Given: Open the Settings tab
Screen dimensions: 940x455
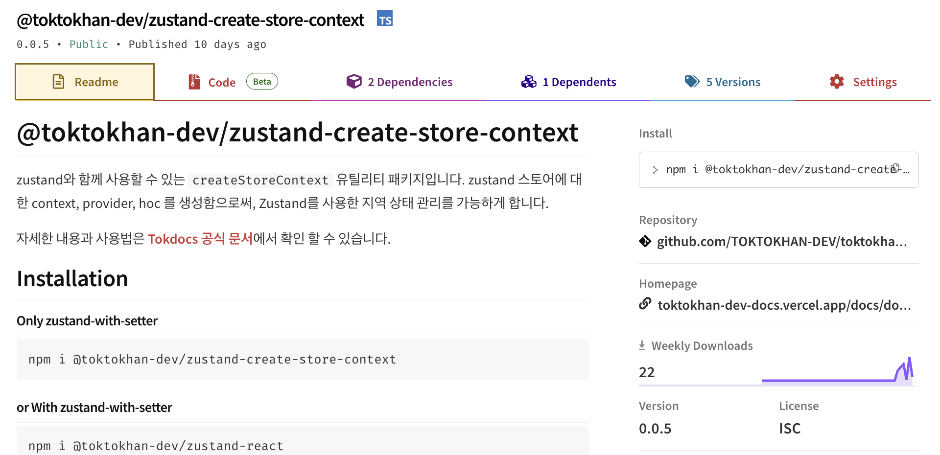Looking at the screenshot, I should pos(863,82).
